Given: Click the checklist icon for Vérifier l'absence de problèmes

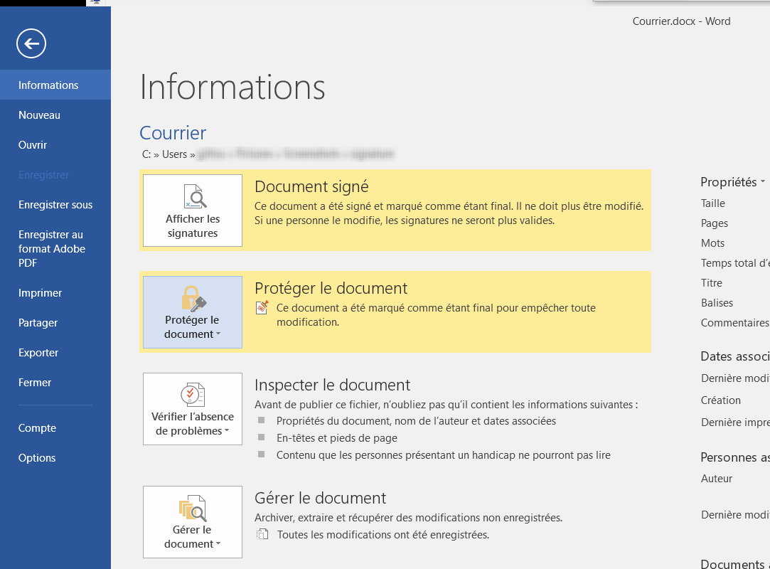Looking at the screenshot, I should coord(193,394).
